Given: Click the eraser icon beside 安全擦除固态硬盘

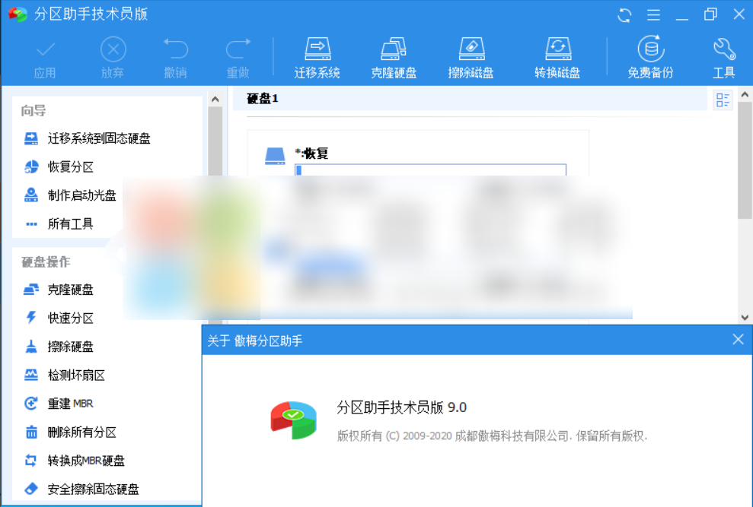Looking at the screenshot, I should coord(31,489).
